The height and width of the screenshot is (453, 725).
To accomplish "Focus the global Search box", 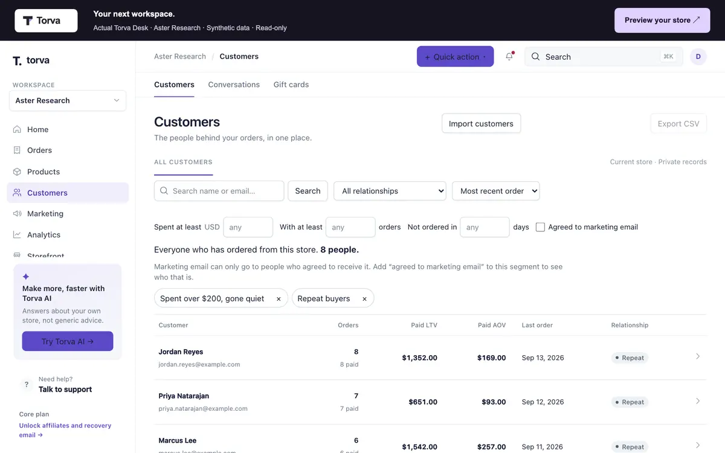I will (604, 57).
